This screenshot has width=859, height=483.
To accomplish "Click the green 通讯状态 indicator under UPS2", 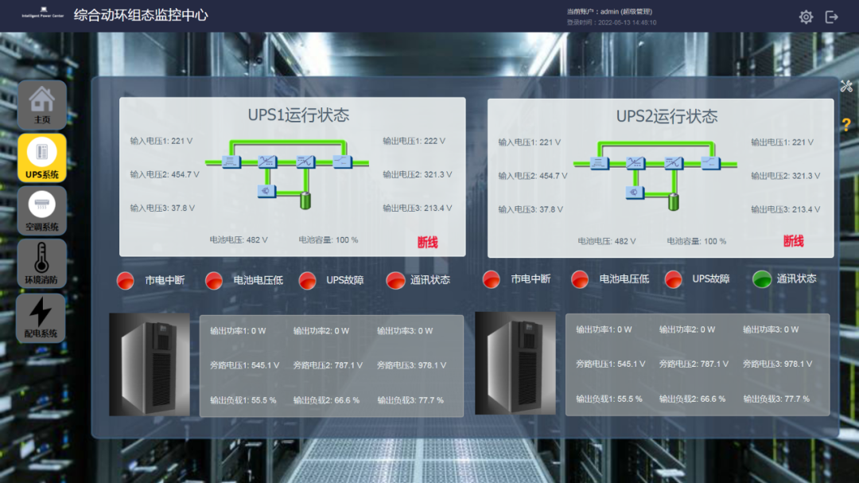I will (761, 280).
